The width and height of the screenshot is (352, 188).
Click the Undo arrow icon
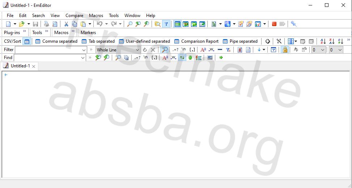tap(100, 24)
